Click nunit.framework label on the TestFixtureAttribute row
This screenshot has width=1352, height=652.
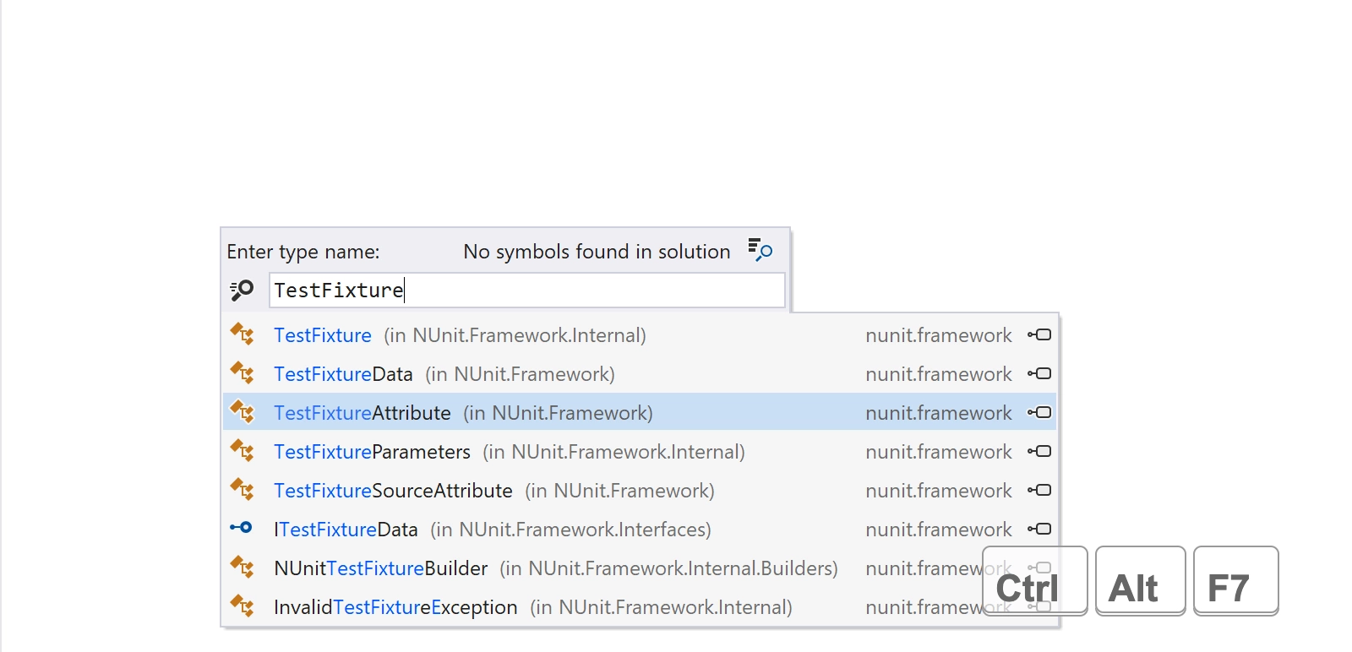(939, 413)
